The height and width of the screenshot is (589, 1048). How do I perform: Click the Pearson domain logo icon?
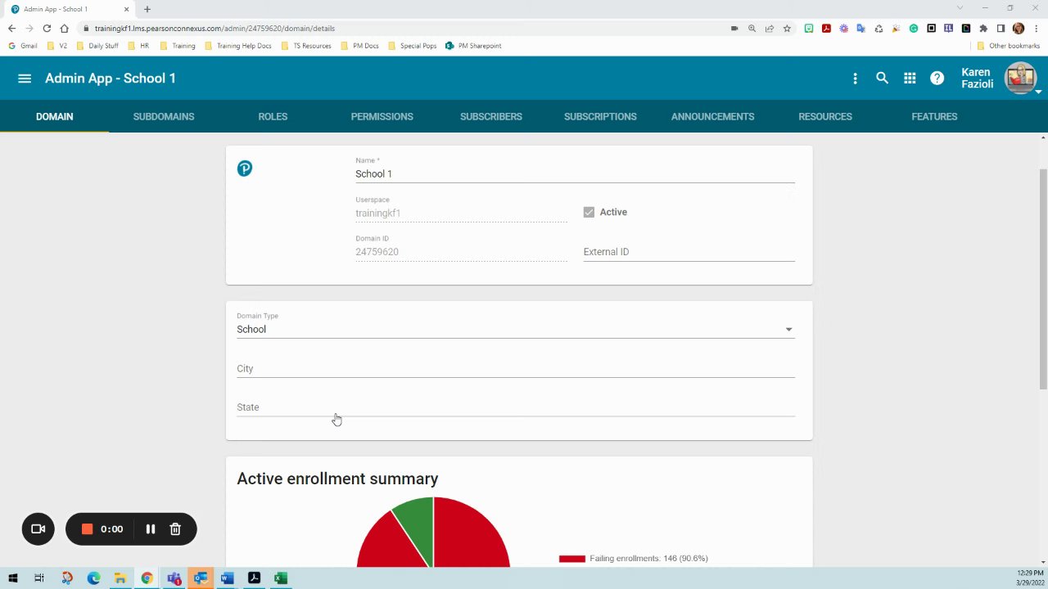click(245, 169)
